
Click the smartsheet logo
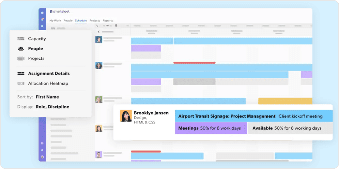[60, 12]
